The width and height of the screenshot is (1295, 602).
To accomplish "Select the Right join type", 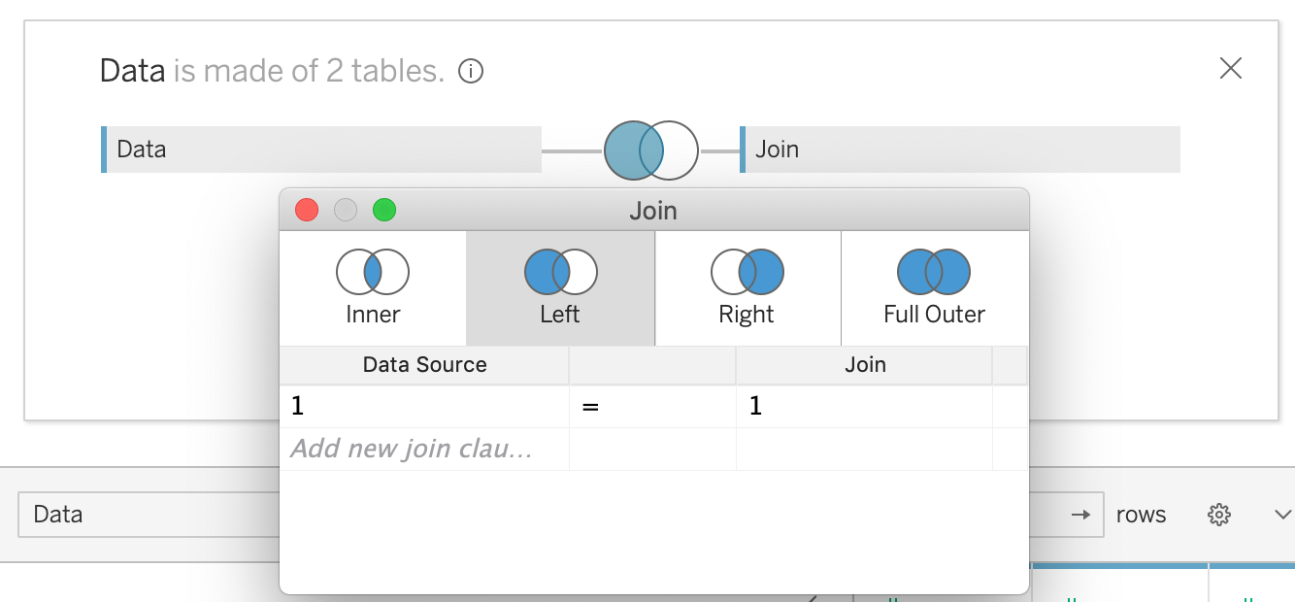I will click(747, 288).
